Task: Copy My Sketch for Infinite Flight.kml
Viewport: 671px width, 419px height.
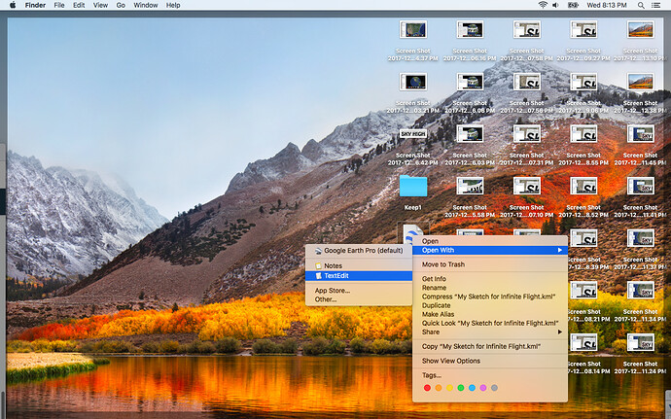Action: click(490, 346)
